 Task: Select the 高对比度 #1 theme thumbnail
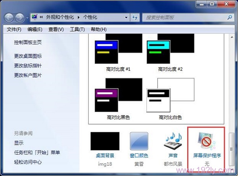click(x=119, y=48)
